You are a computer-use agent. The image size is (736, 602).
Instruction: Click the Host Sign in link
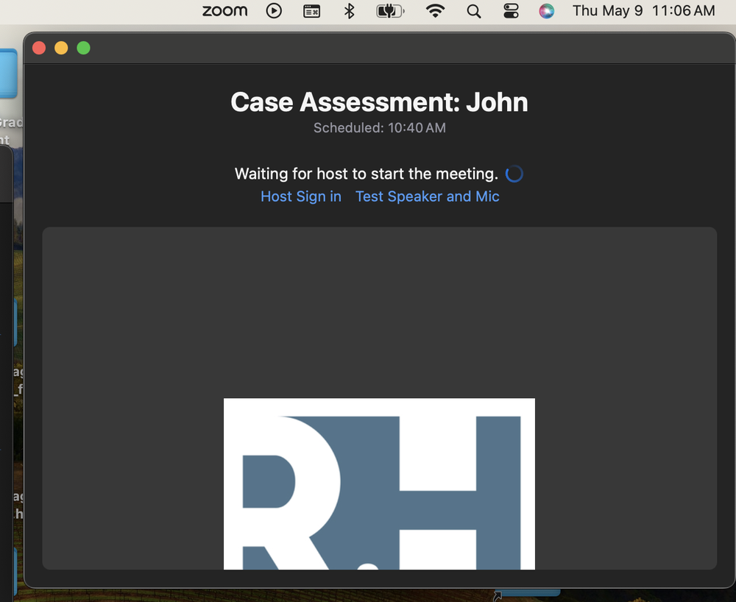click(x=301, y=196)
